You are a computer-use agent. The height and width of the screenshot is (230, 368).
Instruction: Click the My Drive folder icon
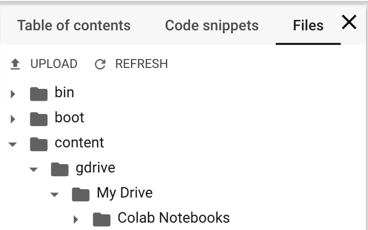(81, 194)
